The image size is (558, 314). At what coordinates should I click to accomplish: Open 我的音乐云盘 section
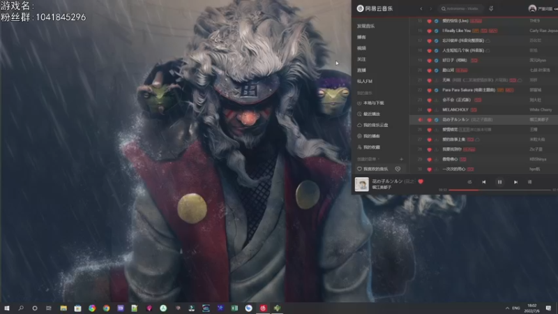(x=372, y=125)
